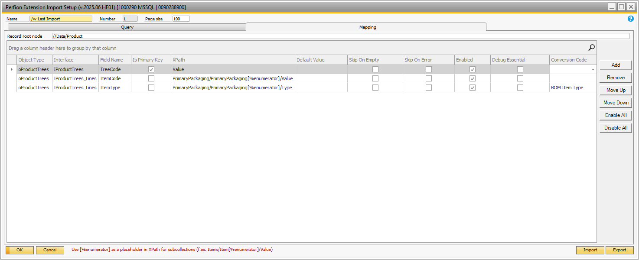This screenshot has width=639, height=260.
Task: Toggle Is Primary Key for ItemType row
Action: click(x=151, y=88)
